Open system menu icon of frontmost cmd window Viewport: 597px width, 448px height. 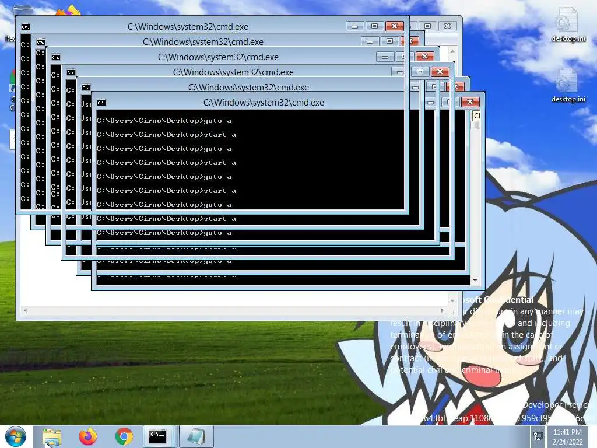coord(26,27)
